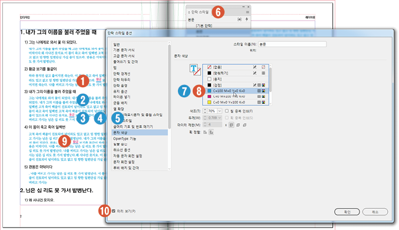The width and height of the screenshot is (399, 230).
Task: Click the none icon at right of [없음]
Action: click(263, 67)
